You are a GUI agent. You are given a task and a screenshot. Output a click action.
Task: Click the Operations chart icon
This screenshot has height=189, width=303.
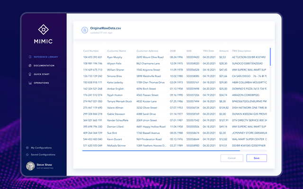coord(30,83)
